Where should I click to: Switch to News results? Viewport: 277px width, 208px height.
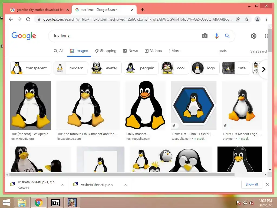(131, 51)
